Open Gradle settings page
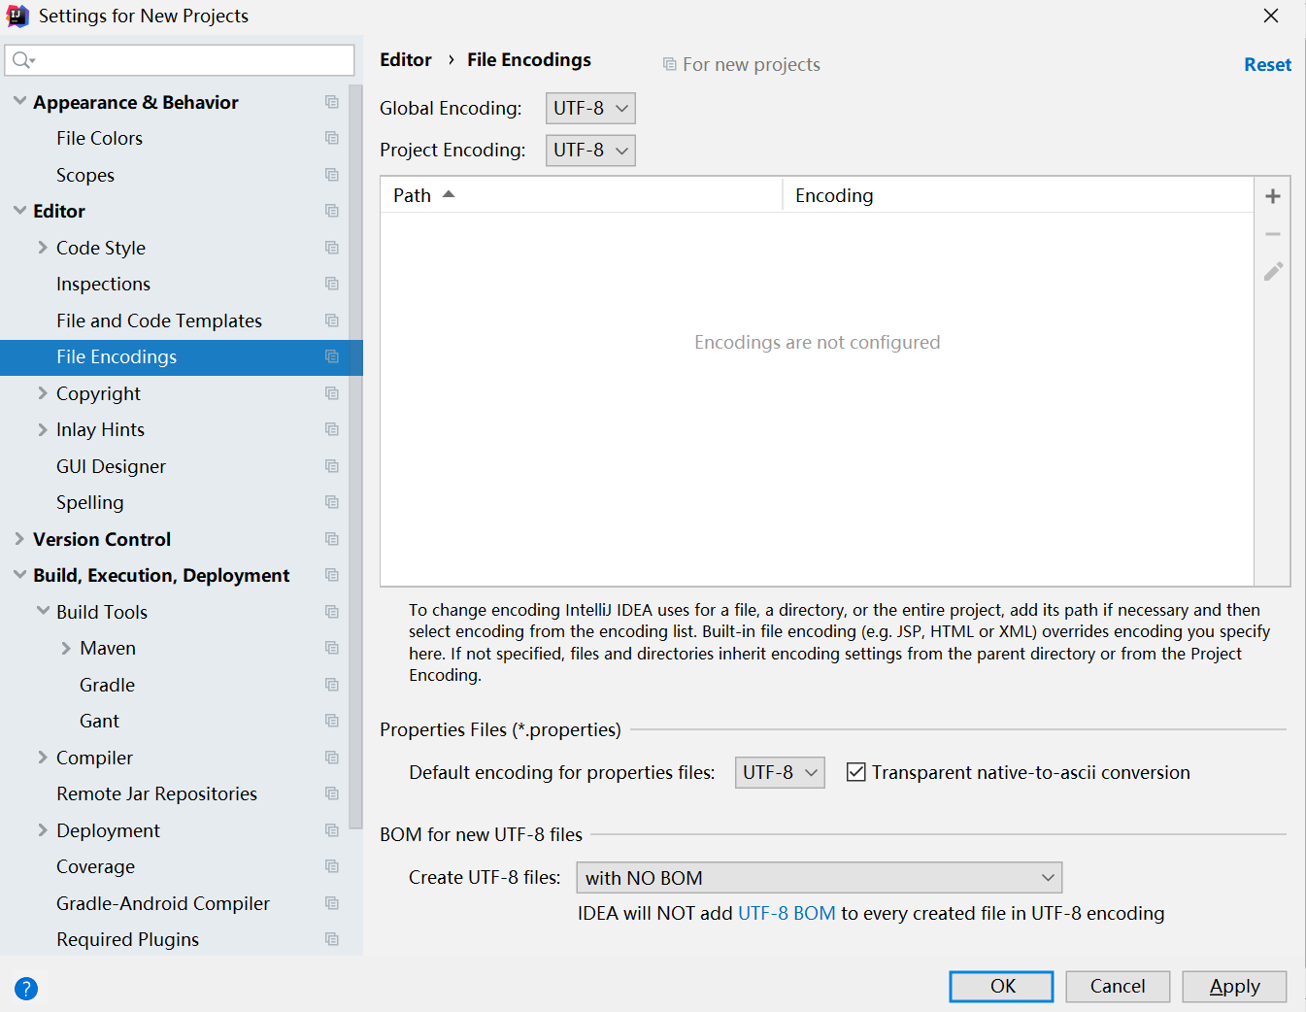The width and height of the screenshot is (1306, 1012). tap(107, 685)
